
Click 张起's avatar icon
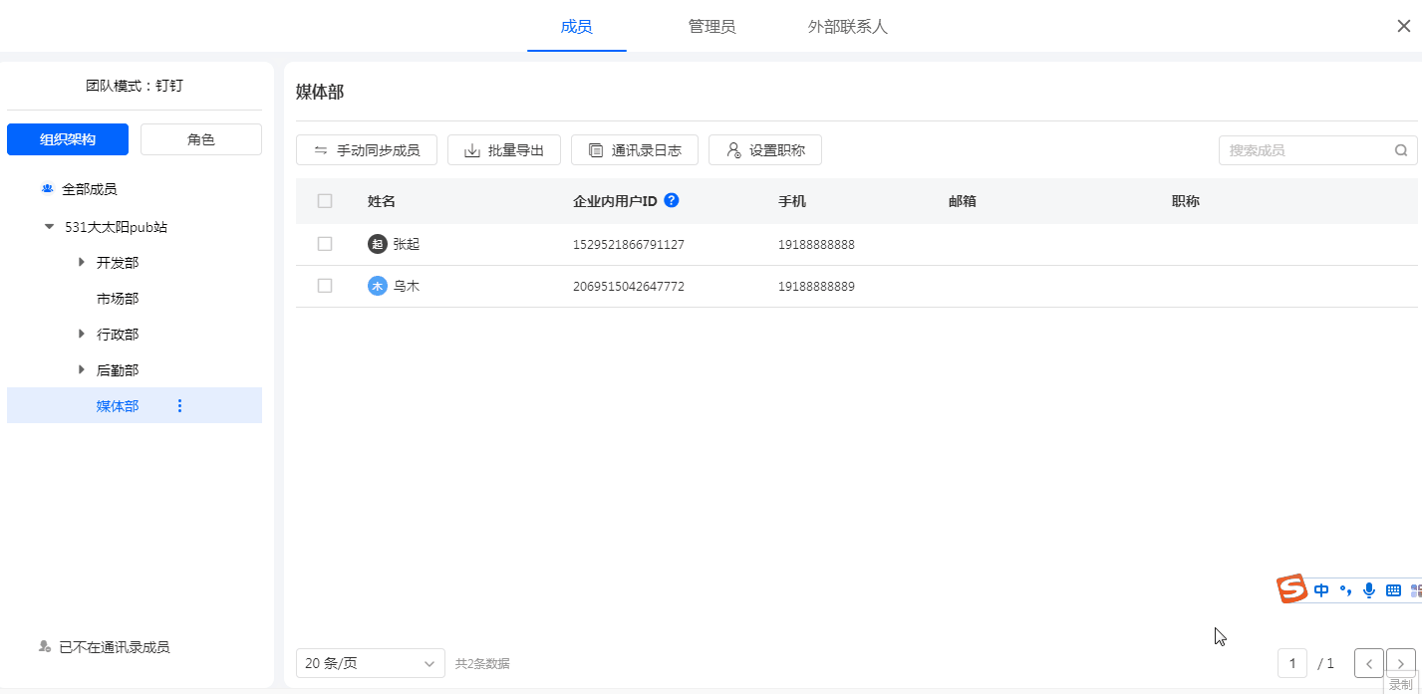377,244
